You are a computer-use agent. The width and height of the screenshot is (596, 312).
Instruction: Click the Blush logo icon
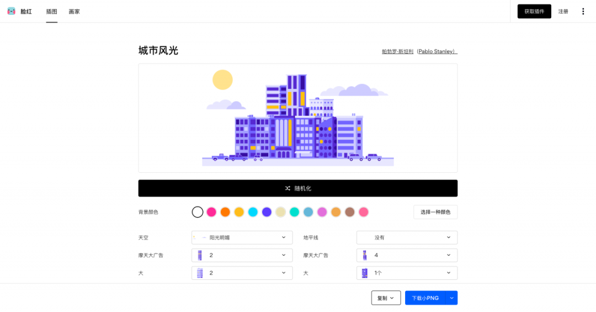pyautogui.click(x=12, y=12)
